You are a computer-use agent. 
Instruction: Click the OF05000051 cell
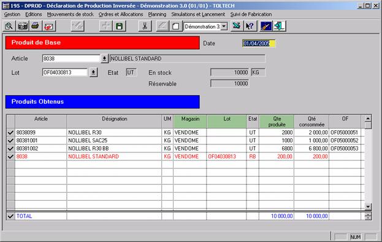point(345,133)
